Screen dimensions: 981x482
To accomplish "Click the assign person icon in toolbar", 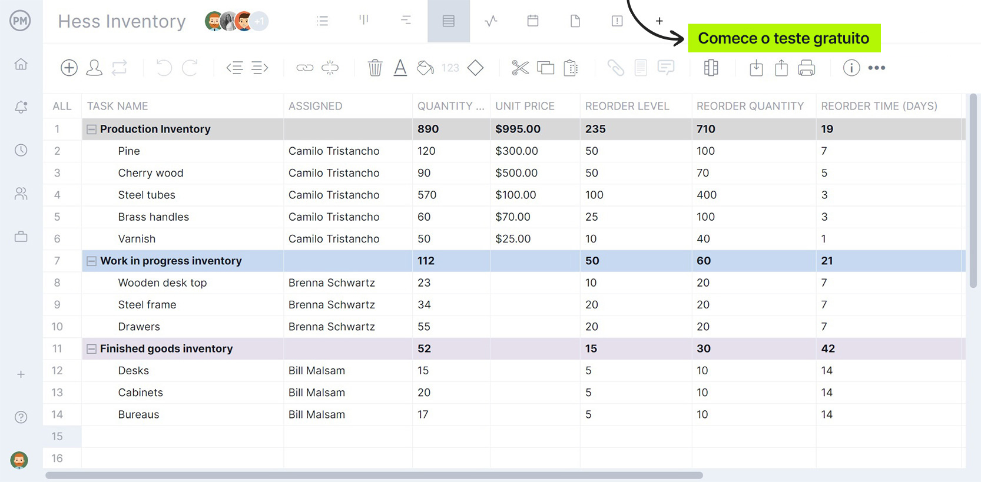I will [x=94, y=68].
